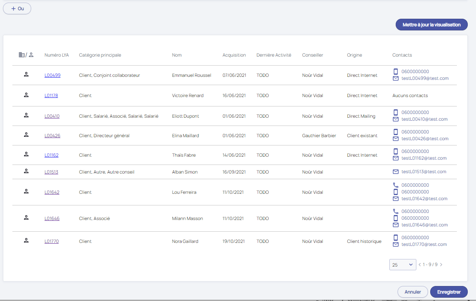Click the person icon in Emmanuel Roussel's row

pyautogui.click(x=26, y=75)
